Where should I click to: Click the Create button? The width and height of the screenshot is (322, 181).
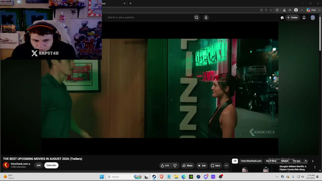[292, 18]
